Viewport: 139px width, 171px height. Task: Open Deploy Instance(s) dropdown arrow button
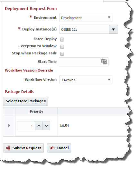pos(114,29)
